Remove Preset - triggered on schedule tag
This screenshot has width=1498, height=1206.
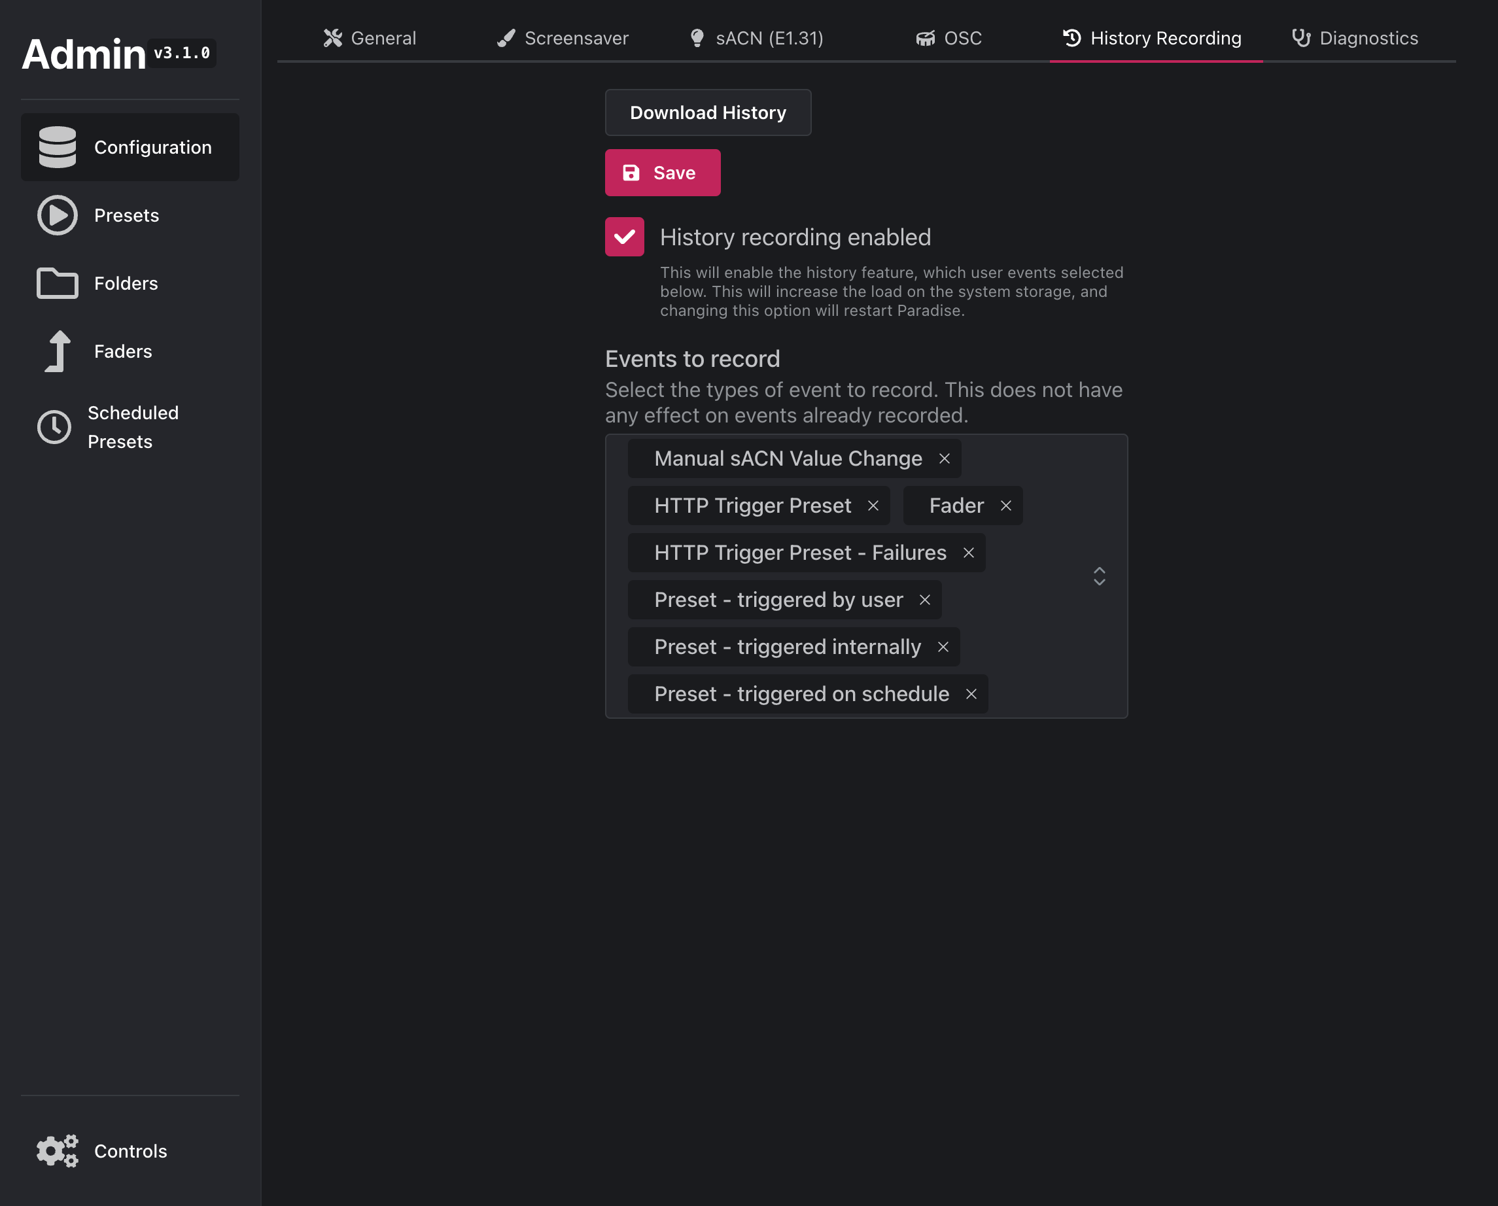pos(971,694)
